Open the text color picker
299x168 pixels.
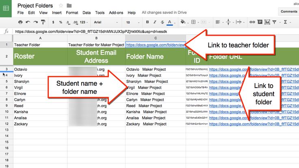pos(169,22)
